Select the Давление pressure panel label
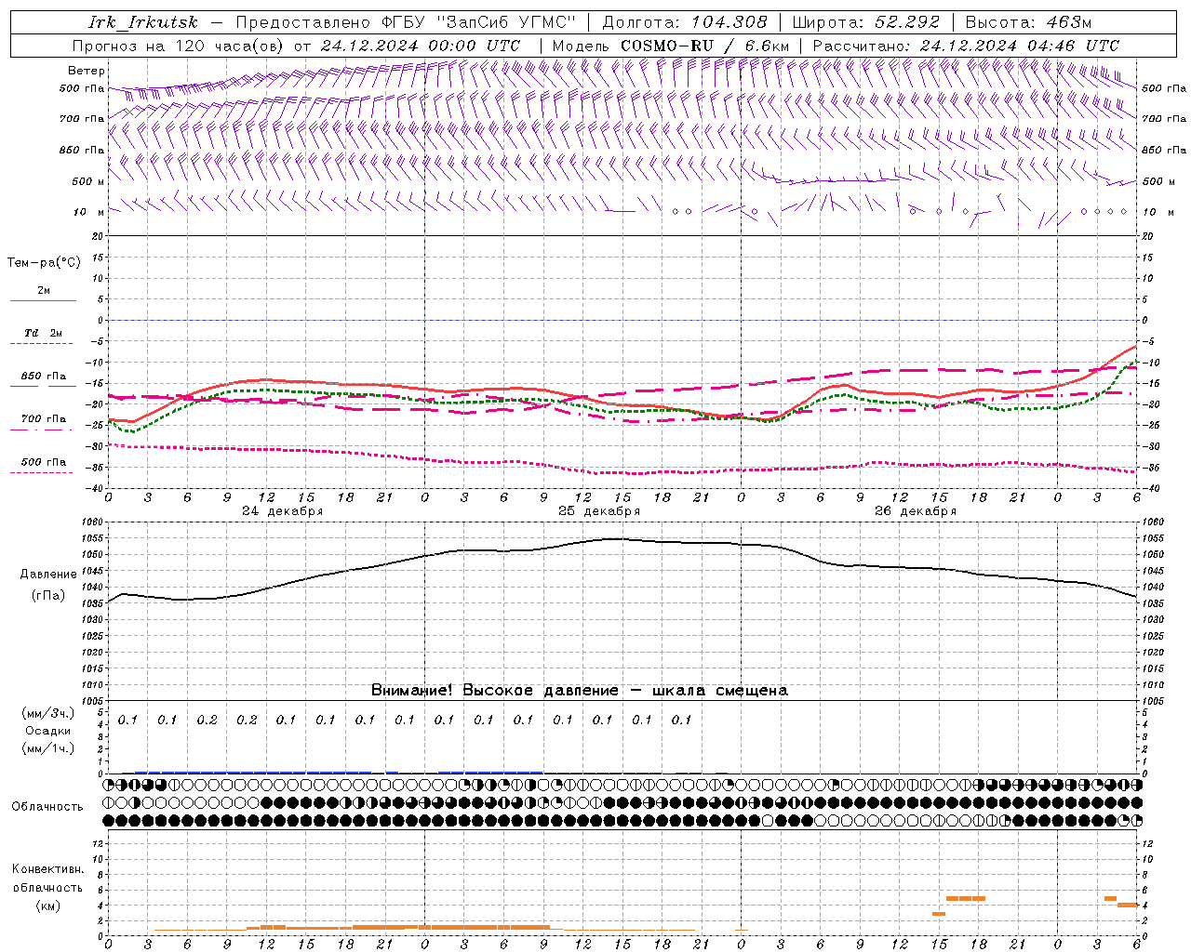 click(x=48, y=575)
